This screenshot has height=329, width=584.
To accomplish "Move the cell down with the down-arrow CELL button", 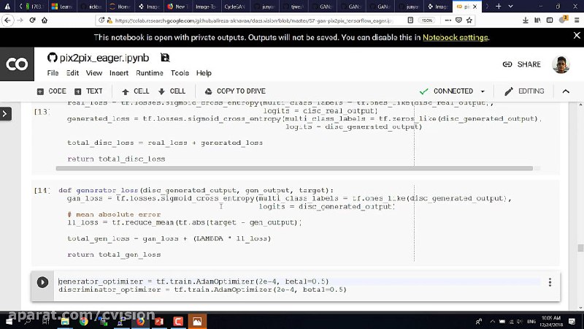I will click(x=172, y=91).
